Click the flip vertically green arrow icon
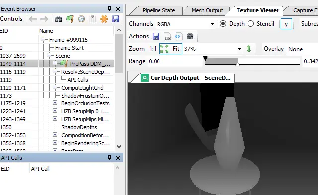 (249, 49)
